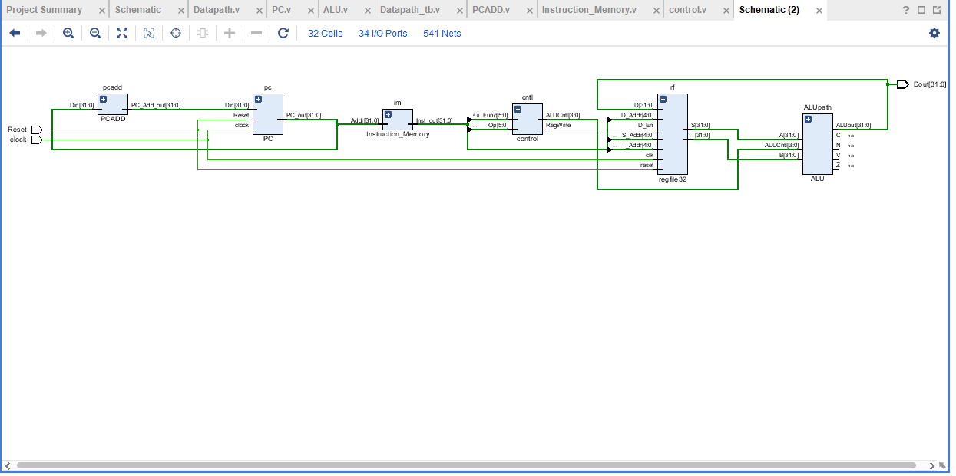This screenshot has width=956, height=476.
Task: Select the Zoom Out tool
Action: (94, 33)
